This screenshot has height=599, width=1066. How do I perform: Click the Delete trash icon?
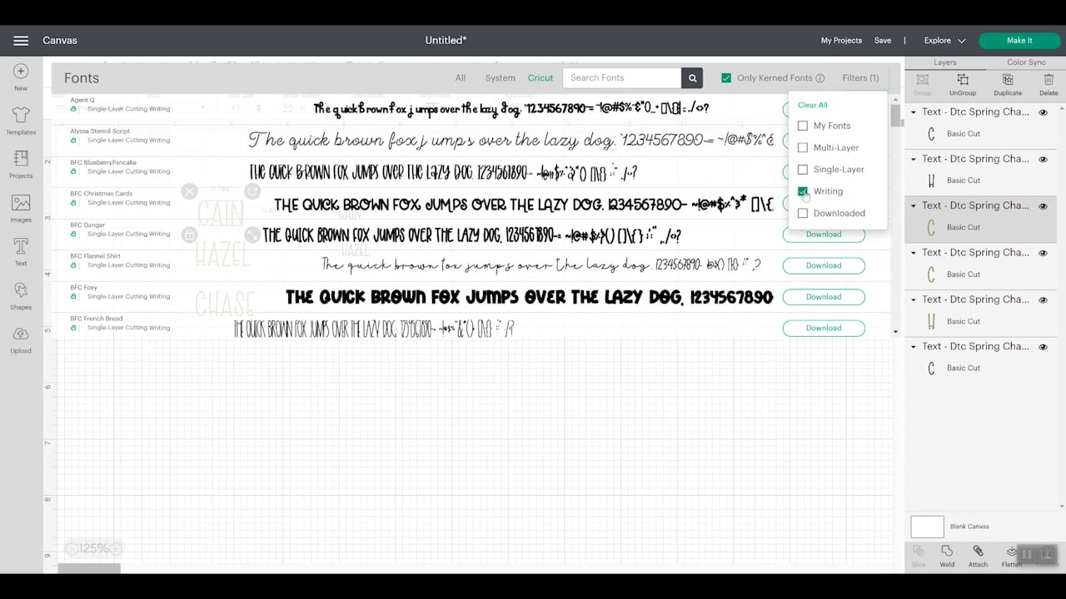(x=1049, y=80)
